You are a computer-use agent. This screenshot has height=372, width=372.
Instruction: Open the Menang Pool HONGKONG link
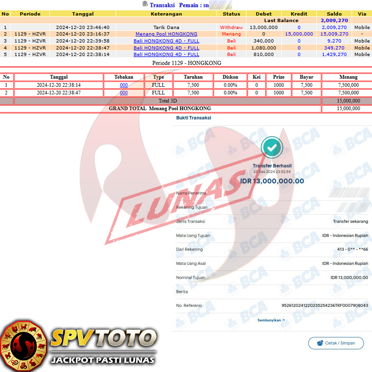tap(166, 34)
